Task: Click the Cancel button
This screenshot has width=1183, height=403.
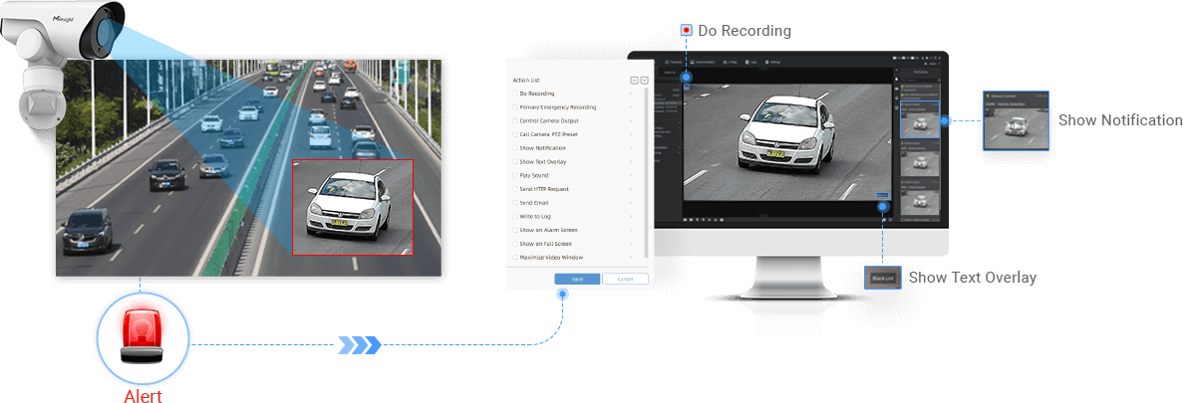Action: [625, 280]
